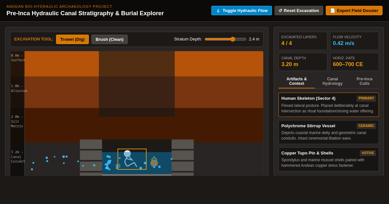Open the Artifacts & Context tab
The height and width of the screenshot is (204, 389).
click(x=297, y=81)
